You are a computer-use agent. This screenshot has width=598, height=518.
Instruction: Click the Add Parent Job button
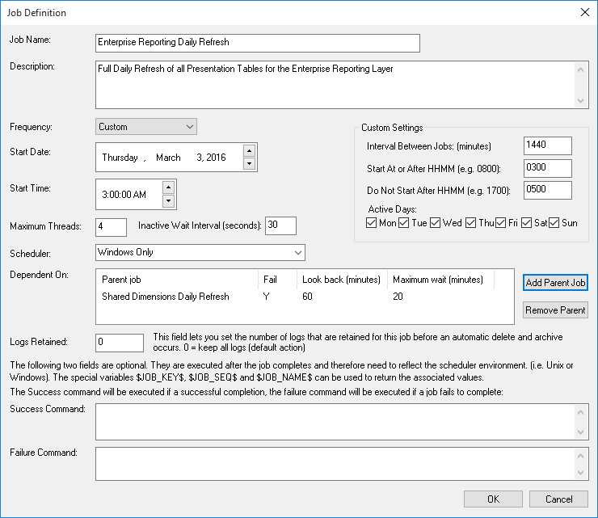(x=555, y=283)
